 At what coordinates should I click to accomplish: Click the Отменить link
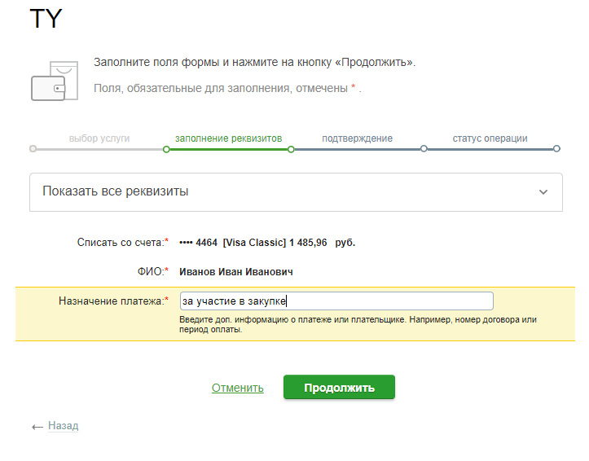pyautogui.click(x=238, y=388)
